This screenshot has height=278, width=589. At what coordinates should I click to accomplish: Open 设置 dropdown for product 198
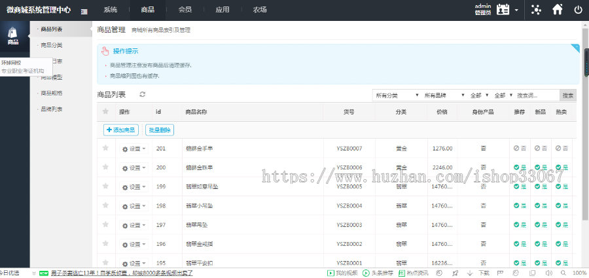[x=134, y=206]
